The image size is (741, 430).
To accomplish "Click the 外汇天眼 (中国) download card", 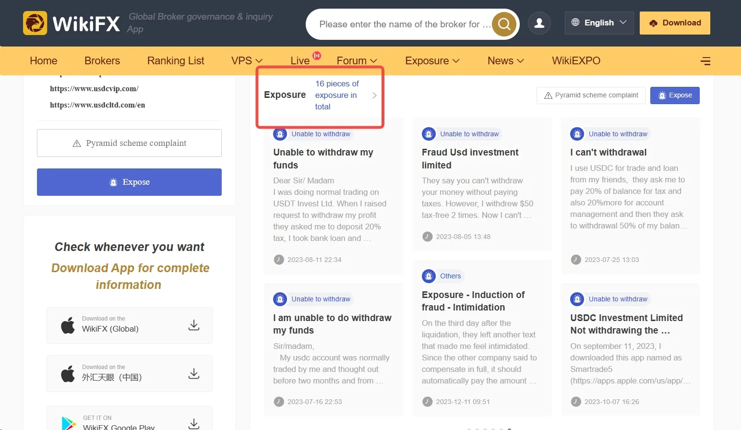I will [130, 373].
